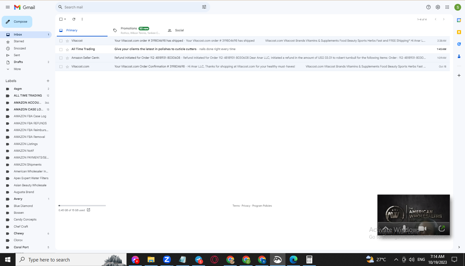Viewport: 465px width, 266px height.
Task: Show the side panel chevron
Action: coord(459,247)
